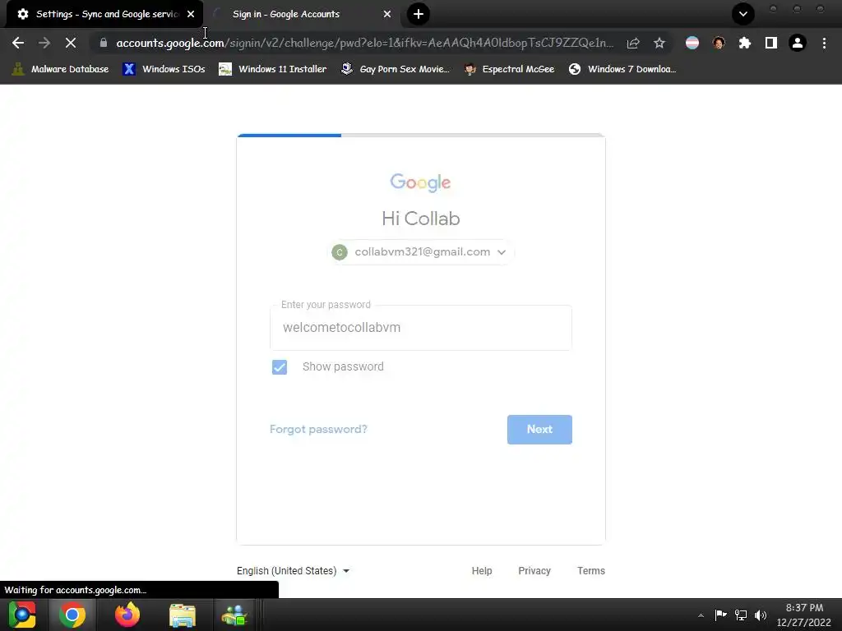Open the tab search dropdown

pos(743,14)
